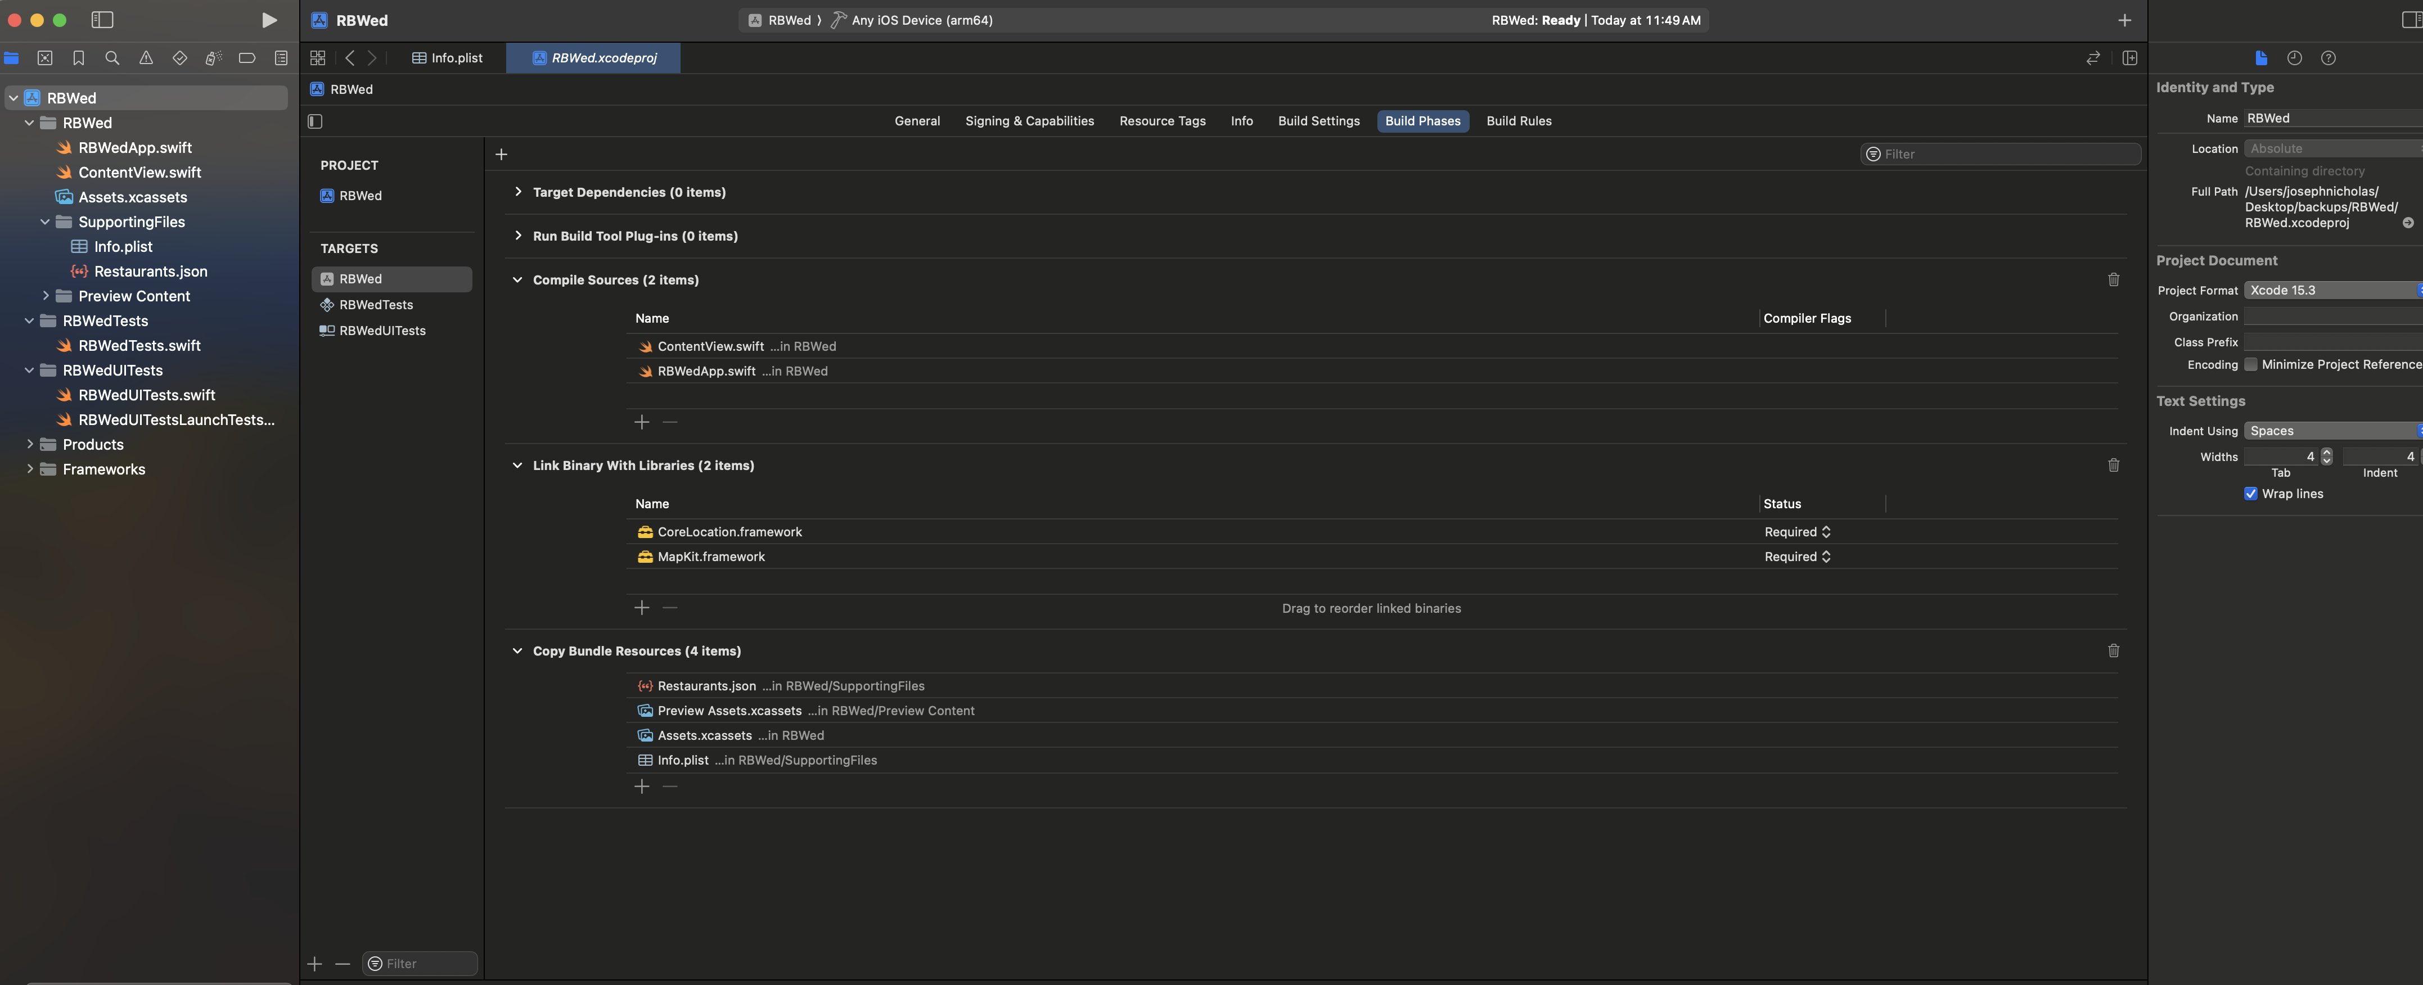Viewport: 2423px width, 985px height.
Task: Change CoreLocation.framework Required status
Action: pos(1798,532)
